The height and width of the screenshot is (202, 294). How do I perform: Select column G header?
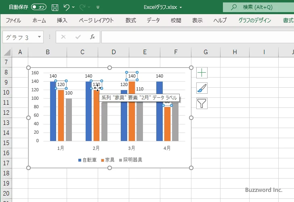tap(206, 52)
